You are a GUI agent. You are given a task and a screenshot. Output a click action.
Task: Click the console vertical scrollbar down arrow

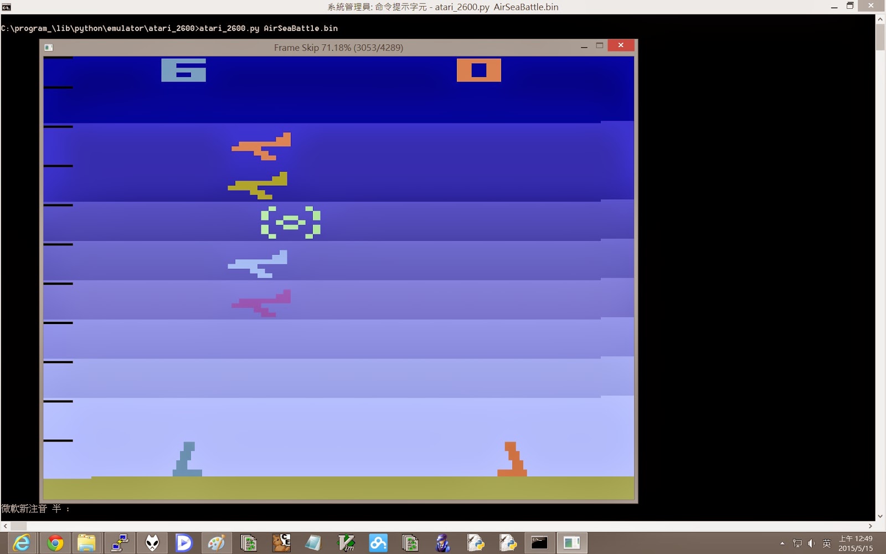pyautogui.click(x=880, y=516)
